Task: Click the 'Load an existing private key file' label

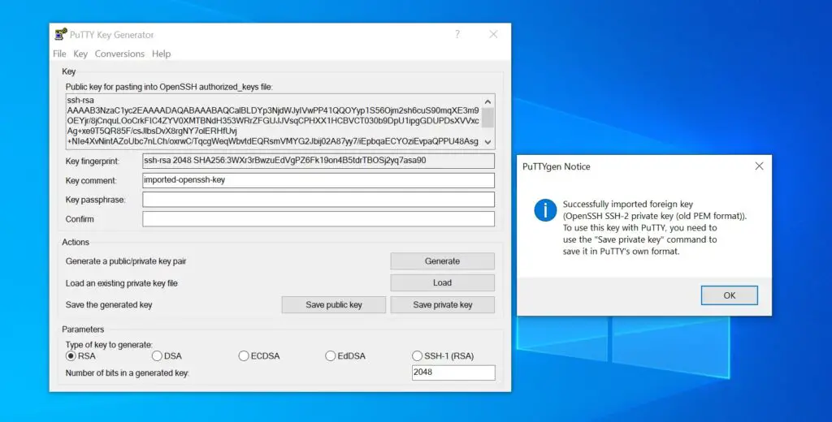Action: pyautogui.click(x=122, y=283)
